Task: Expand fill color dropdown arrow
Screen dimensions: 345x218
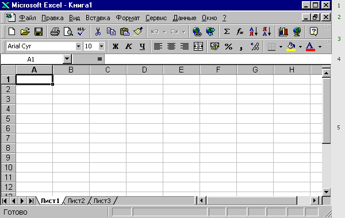Action: pos(300,47)
